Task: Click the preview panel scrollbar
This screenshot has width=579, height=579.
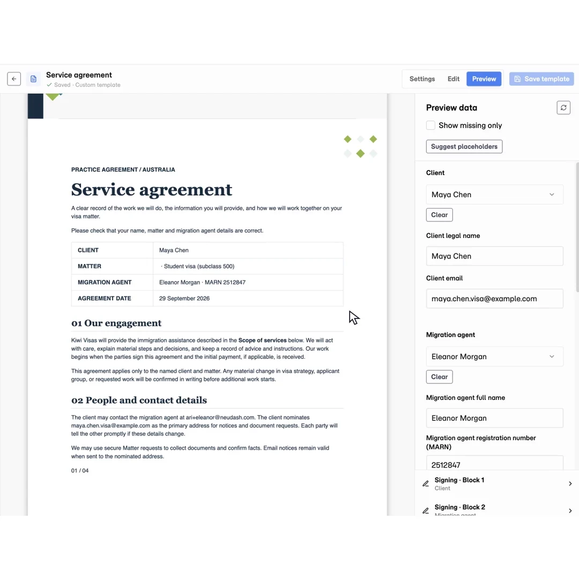Action: click(577, 227)
